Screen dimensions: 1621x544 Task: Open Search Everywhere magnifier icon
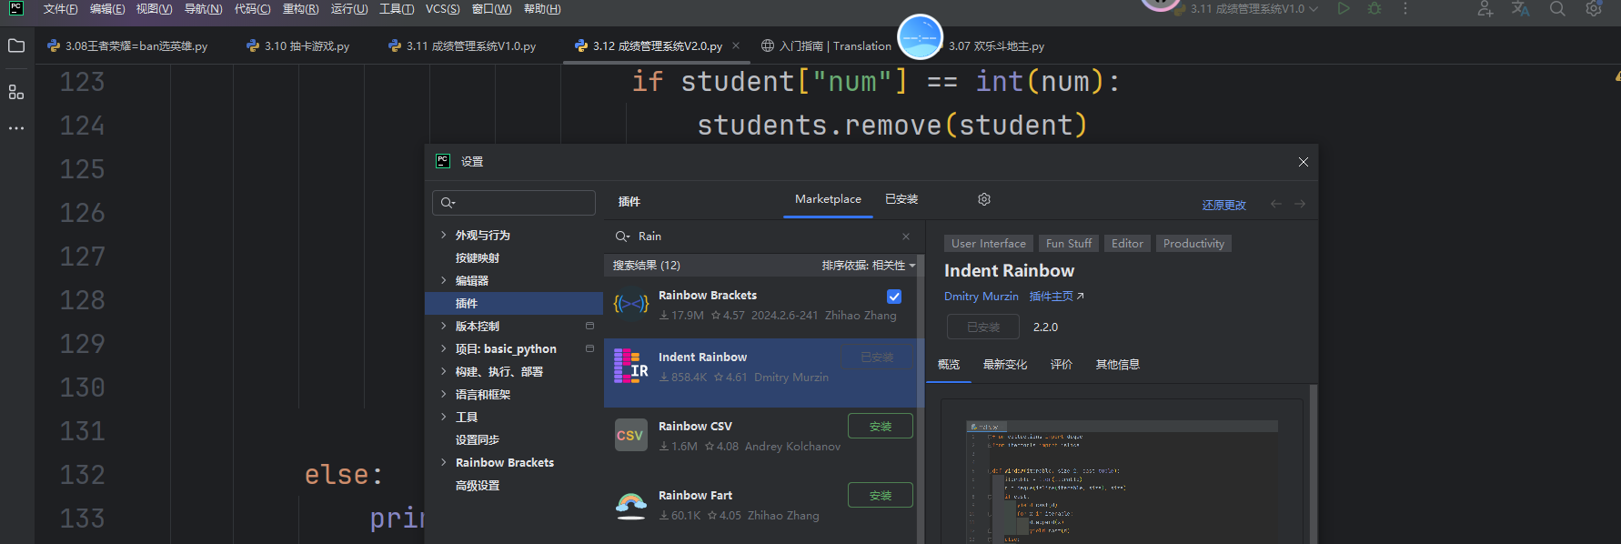(x=1557, y=9)
